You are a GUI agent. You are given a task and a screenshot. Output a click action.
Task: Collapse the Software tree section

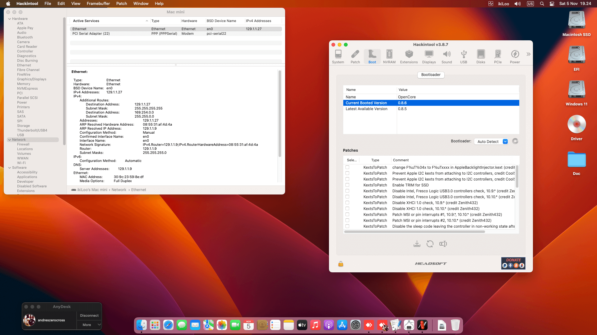[10, 168]
